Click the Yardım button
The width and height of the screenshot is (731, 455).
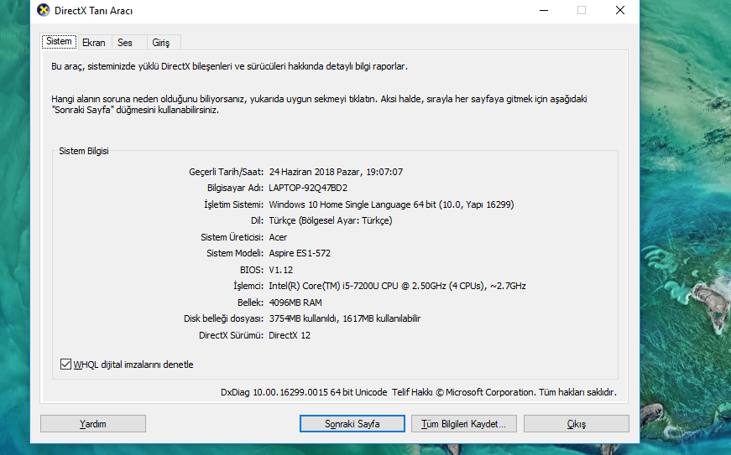point(93,424)
